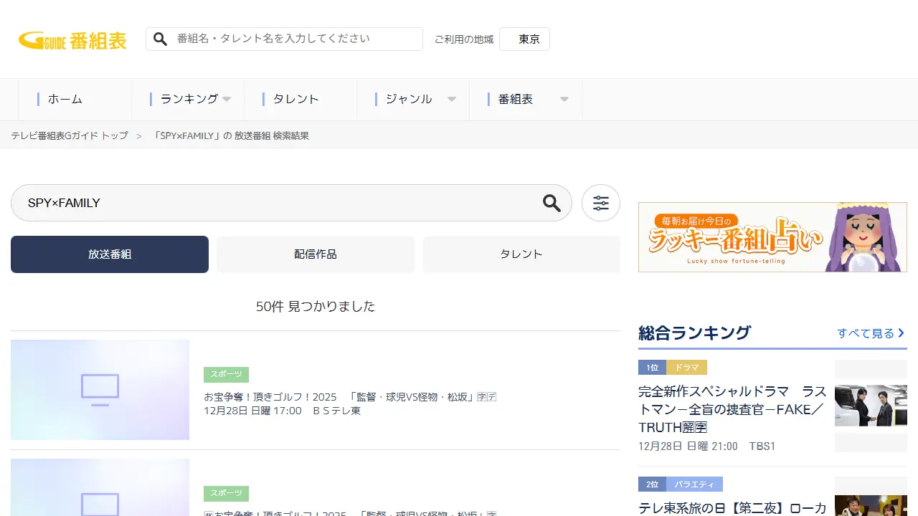Focus the 番組名・タレント名 search input field

click(x=295, y=39)
